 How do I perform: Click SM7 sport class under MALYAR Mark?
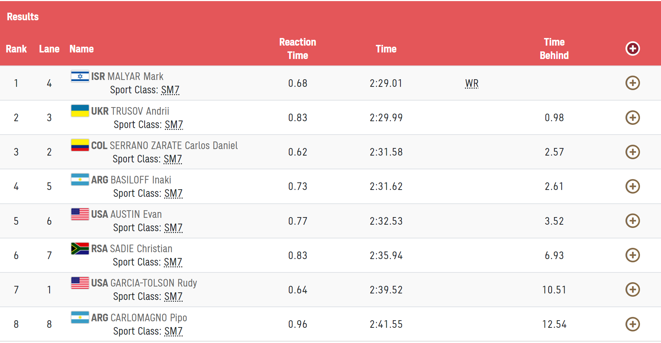point(170,90)
